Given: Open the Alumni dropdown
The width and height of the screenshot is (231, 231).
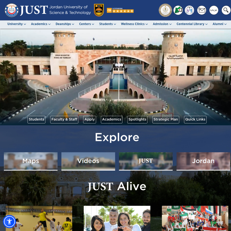Looking at the screenshot, I should tap(219, 24).
